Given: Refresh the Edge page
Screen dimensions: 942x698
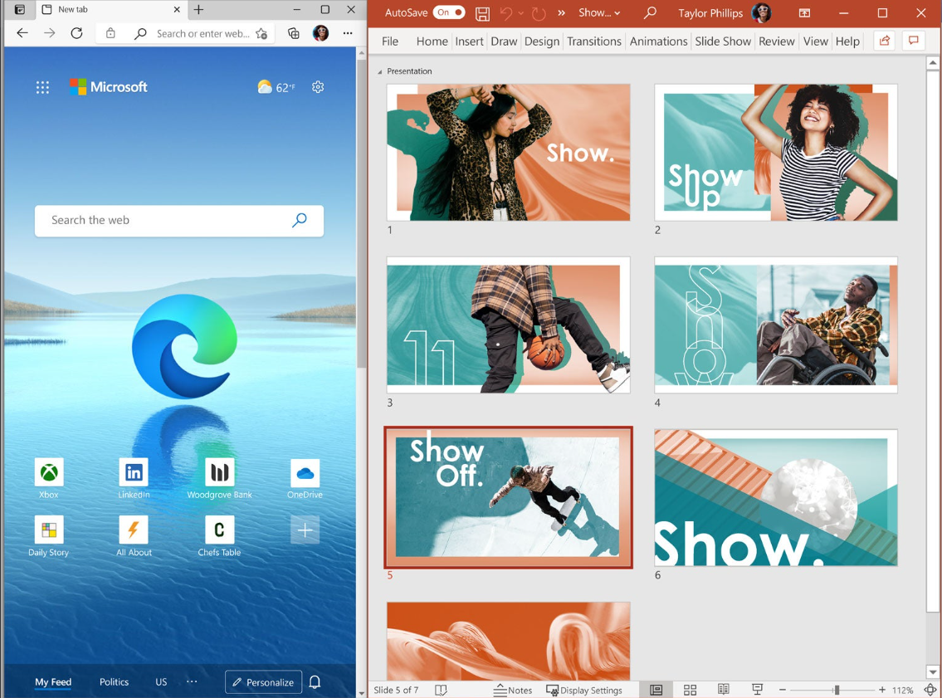Looking at the screenshot, I should 76,33.
